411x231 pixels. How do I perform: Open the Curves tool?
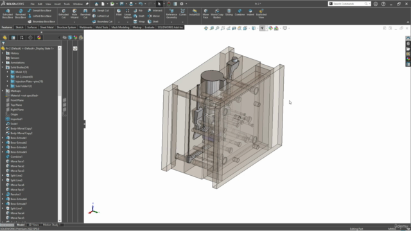click(x=182, y=13)
